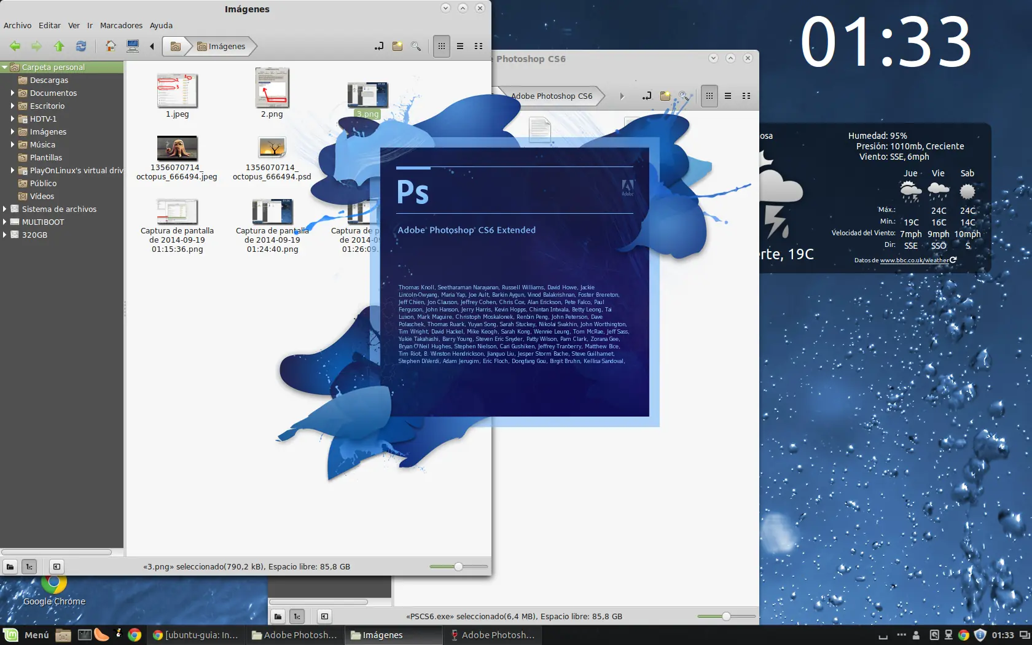Open Computer from the Imágenes toolbar

pos(132,46)
